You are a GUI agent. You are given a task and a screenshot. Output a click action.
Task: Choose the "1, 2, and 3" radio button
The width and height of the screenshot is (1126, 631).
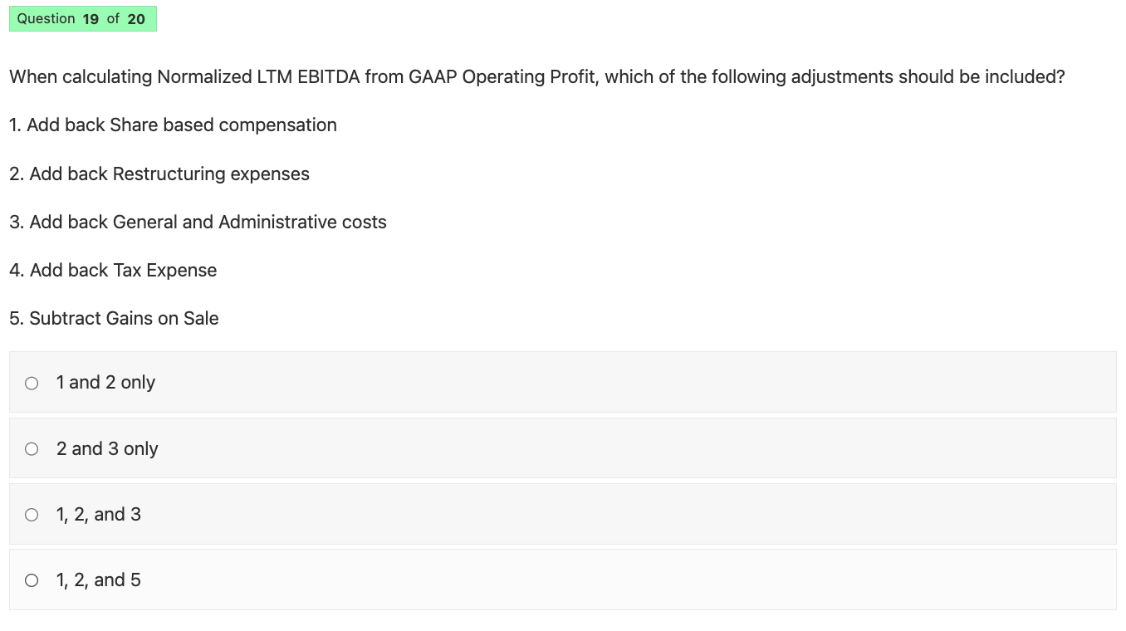click(x=32, y=514)
